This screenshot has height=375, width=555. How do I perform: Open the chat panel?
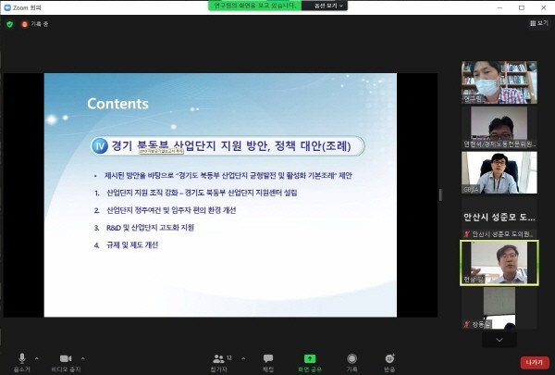(x=268, y=358)
